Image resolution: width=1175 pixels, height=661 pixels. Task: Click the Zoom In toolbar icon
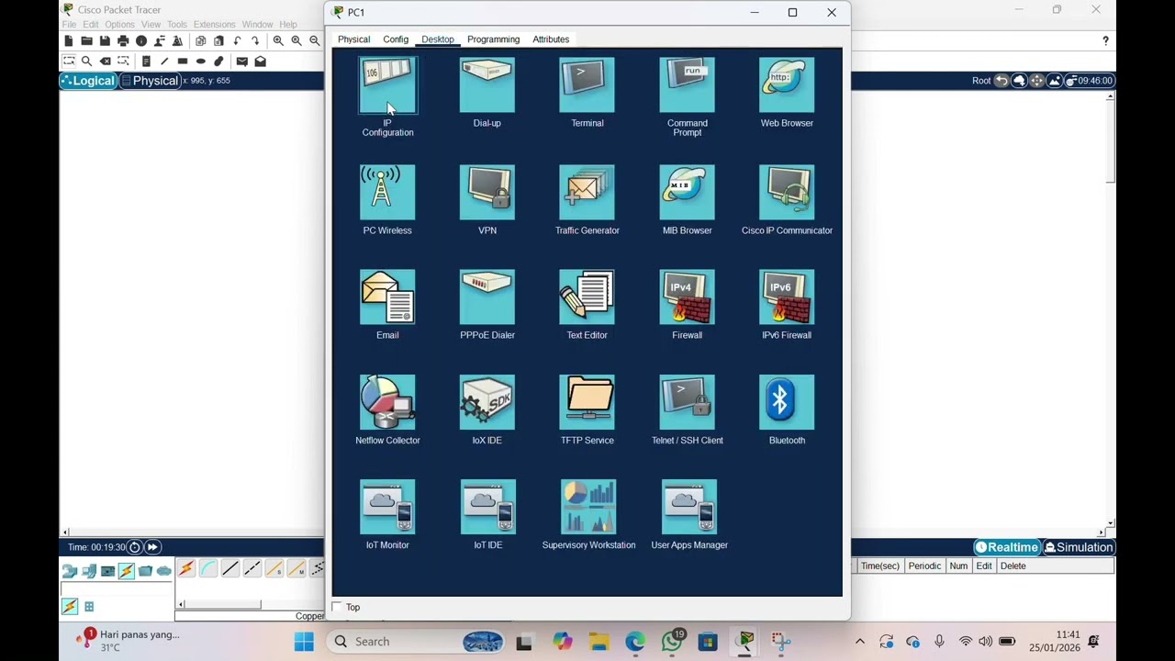(x=278, y=41)
